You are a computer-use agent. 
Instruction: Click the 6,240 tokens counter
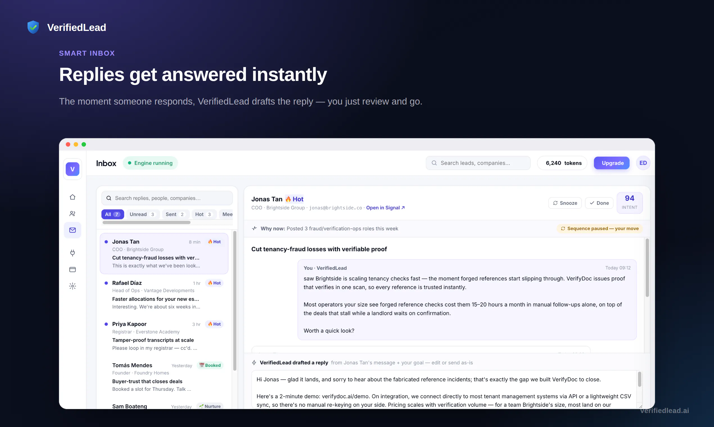pos(562,163)
